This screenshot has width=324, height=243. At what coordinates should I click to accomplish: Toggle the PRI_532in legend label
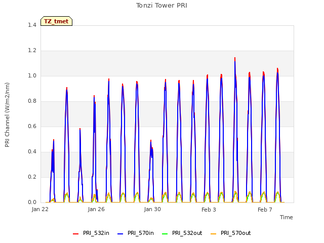pyautogui.click(x=96, y=233)
